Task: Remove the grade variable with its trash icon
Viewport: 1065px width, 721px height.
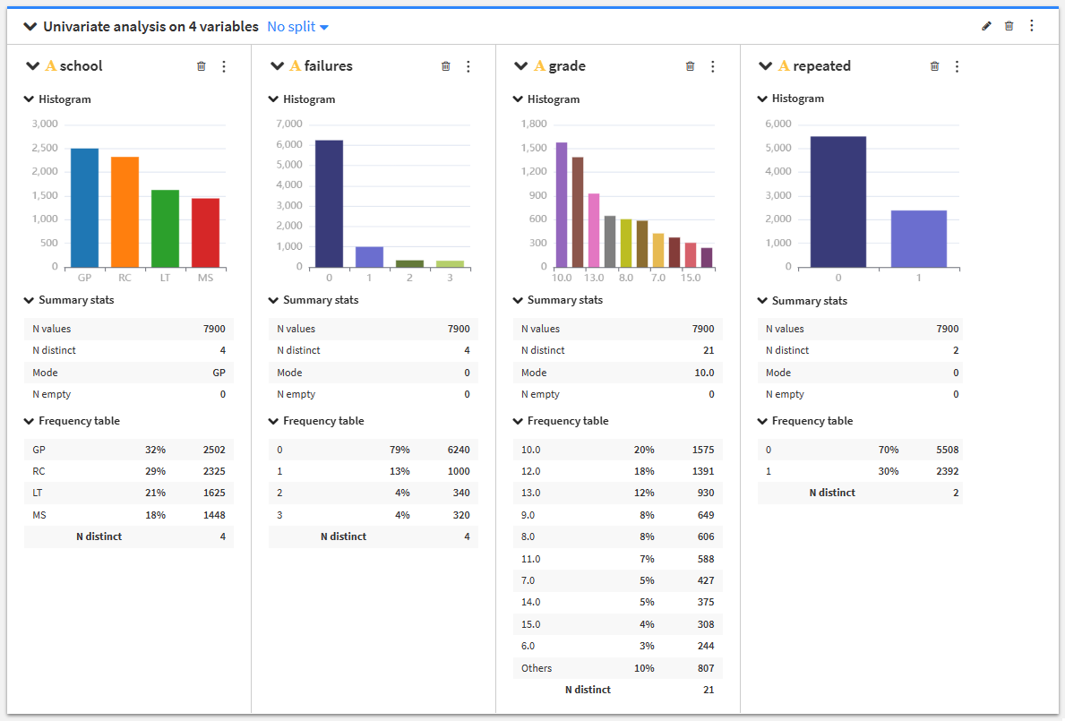Action: click(x=690, y=66)
